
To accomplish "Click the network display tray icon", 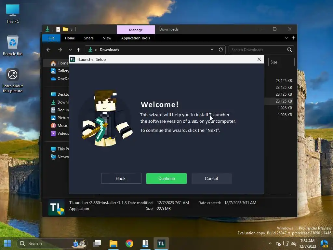I will (x=286, y=243).
